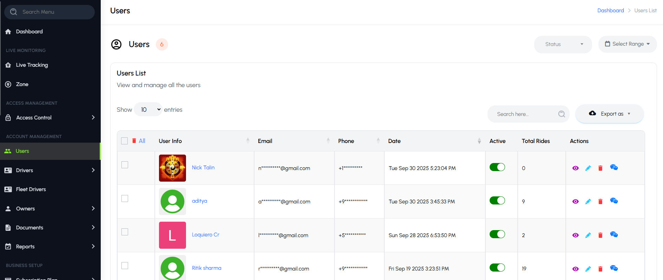Click the chat bubbles icon for Nick Talin
This screenshot has width=663, height=280.
pyautogui.click(x=614, y=168)
